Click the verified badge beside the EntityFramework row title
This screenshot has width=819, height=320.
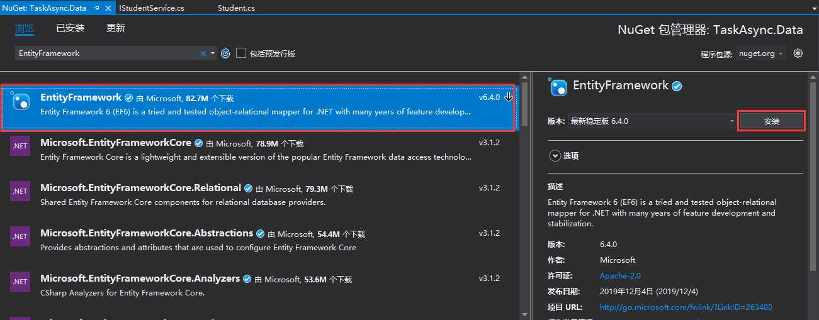[x=128, y=98]
